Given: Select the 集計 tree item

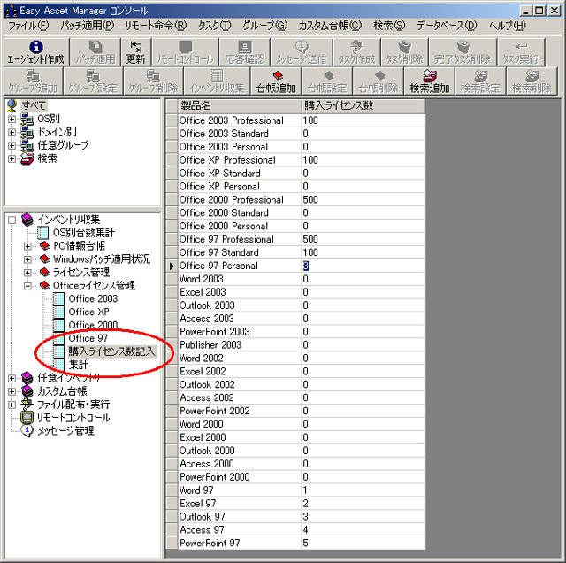Looking at the screenshot, I should coord(79,365).
